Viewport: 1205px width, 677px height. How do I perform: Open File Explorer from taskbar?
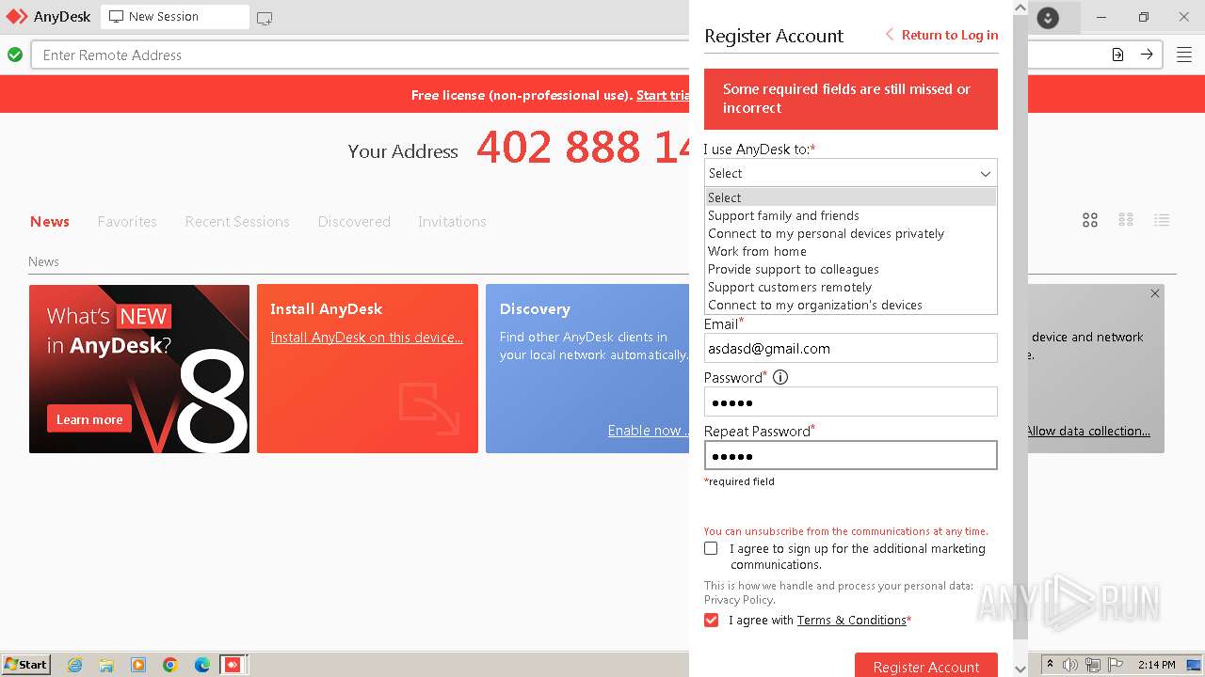106,665
